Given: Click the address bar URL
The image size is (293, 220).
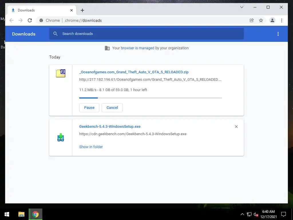Looking at the screenshot, I should (x=83, y=20).
